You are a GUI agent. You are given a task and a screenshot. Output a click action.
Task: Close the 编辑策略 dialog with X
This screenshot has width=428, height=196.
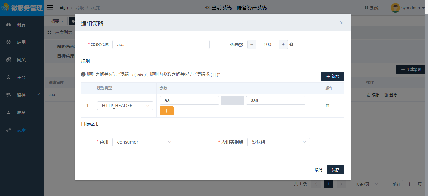[x=342, y=23]
